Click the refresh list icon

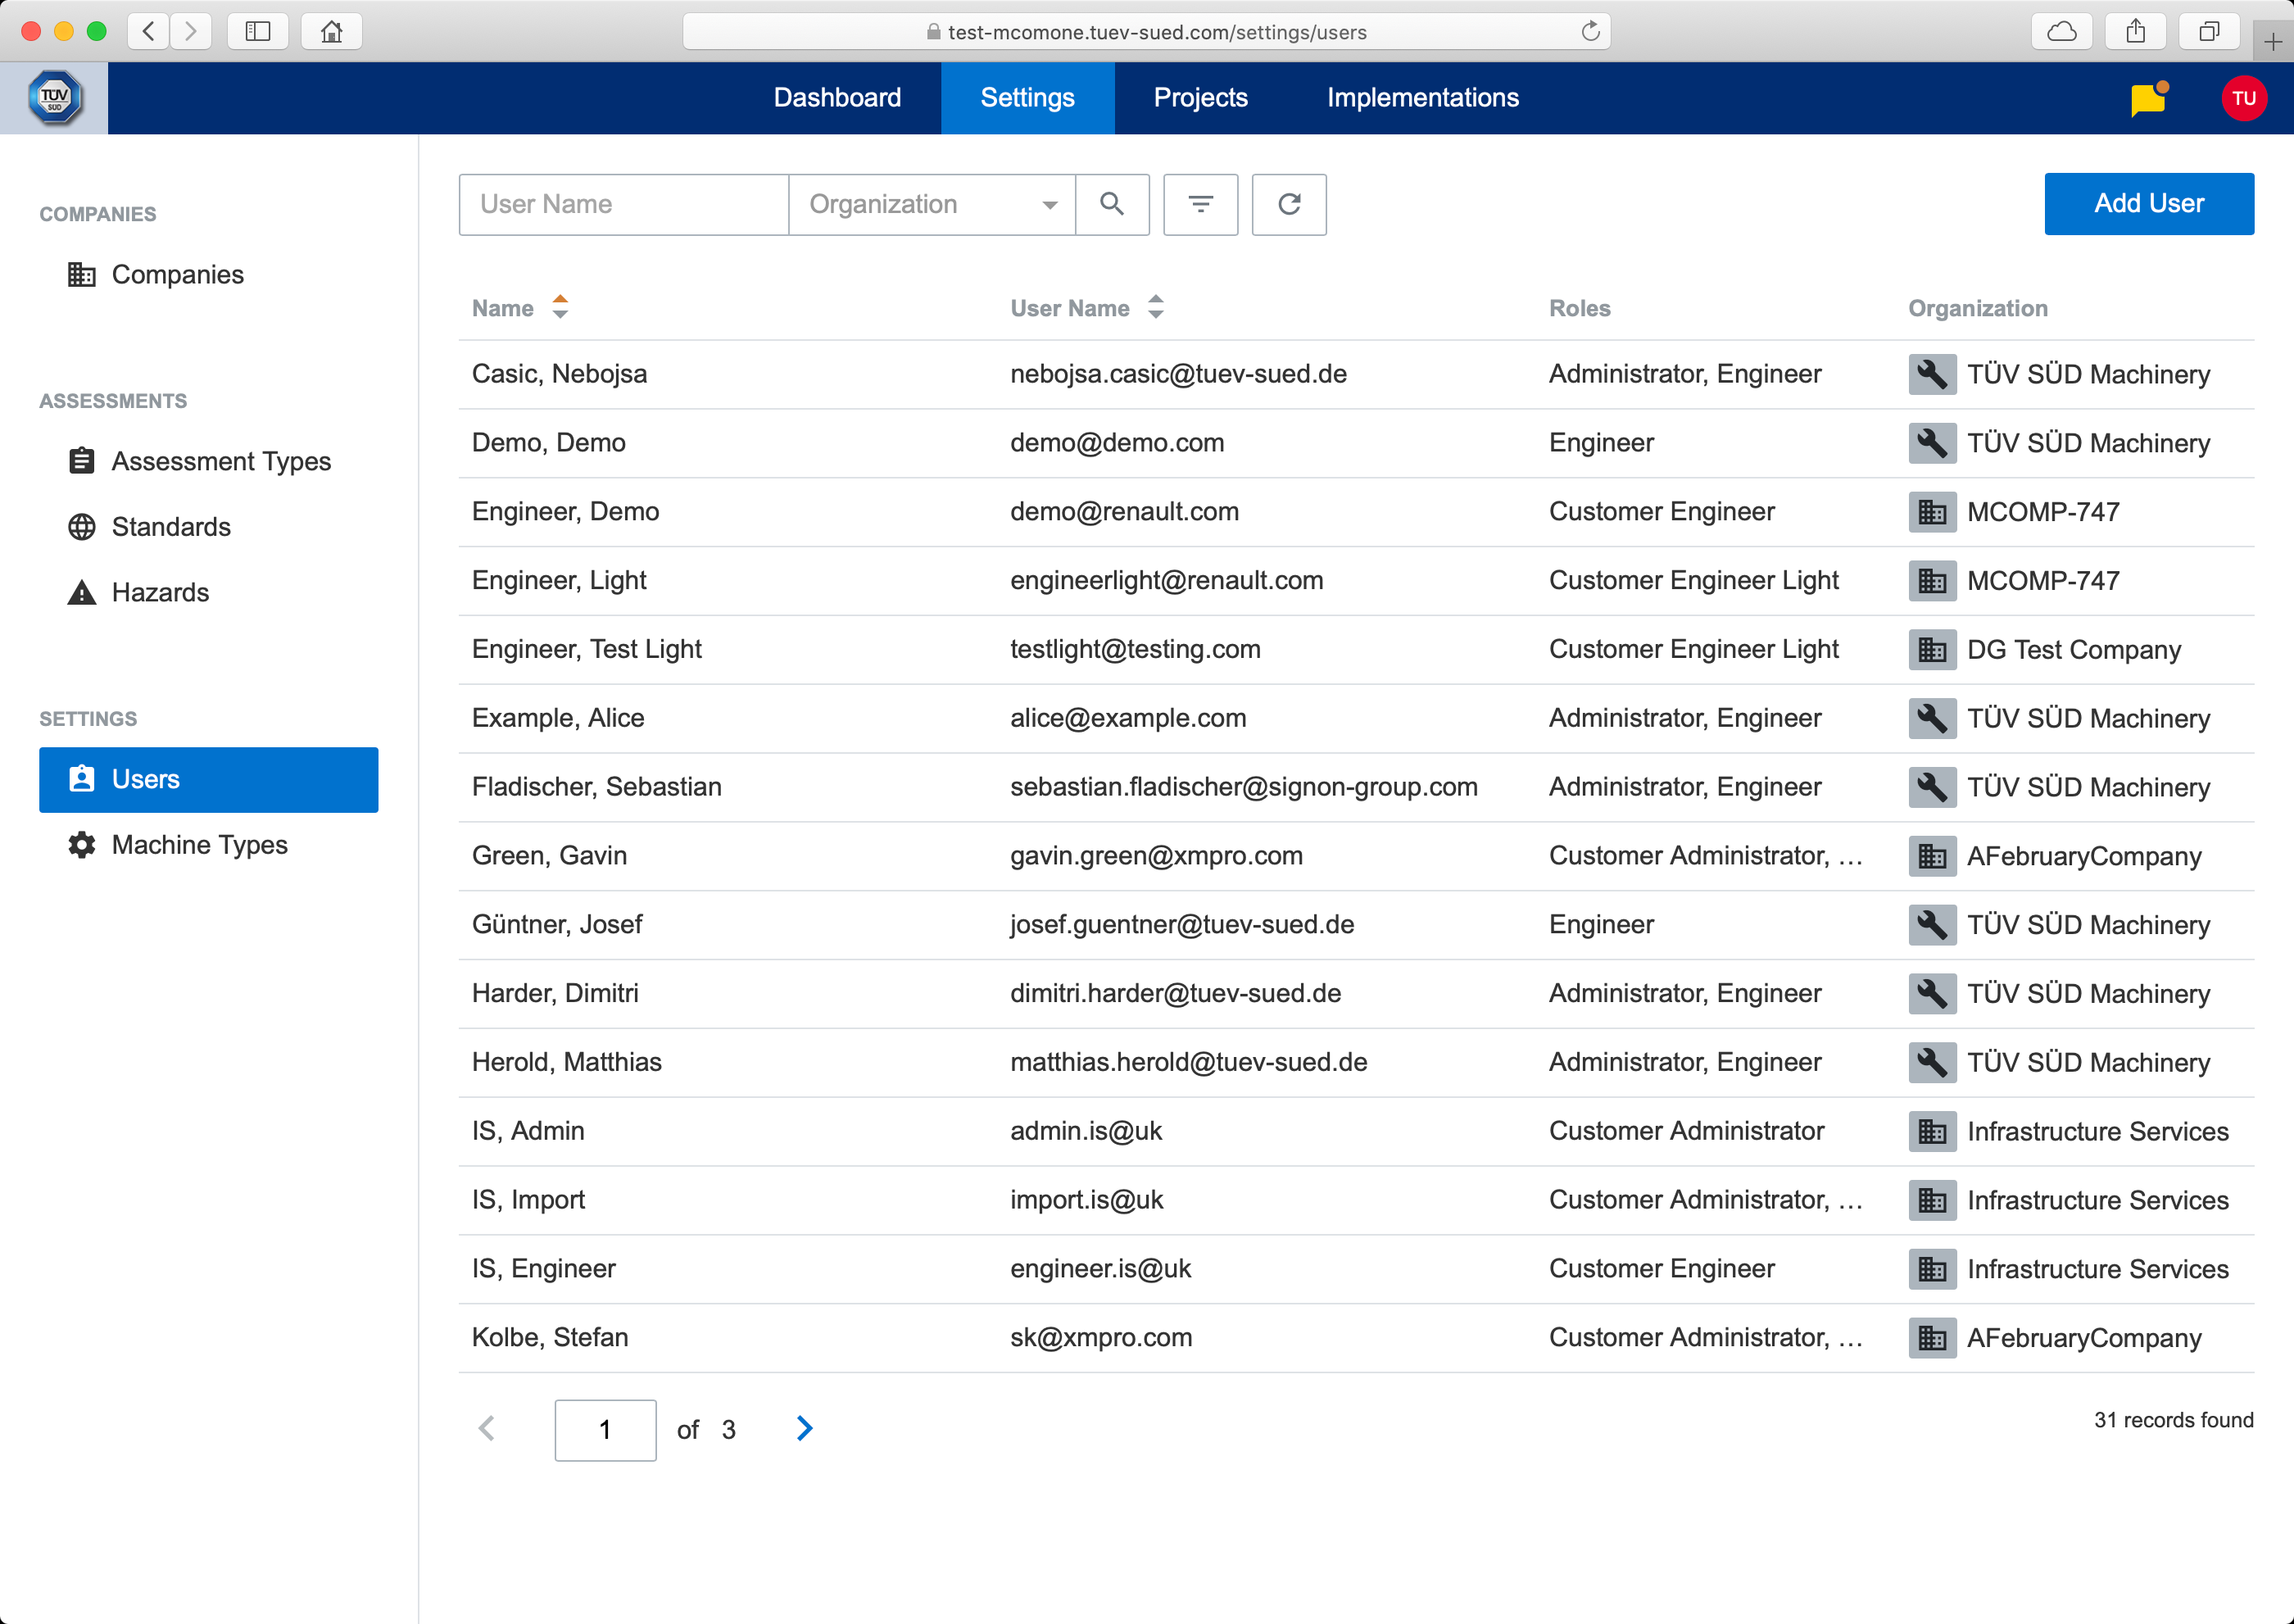[1289, 204]
